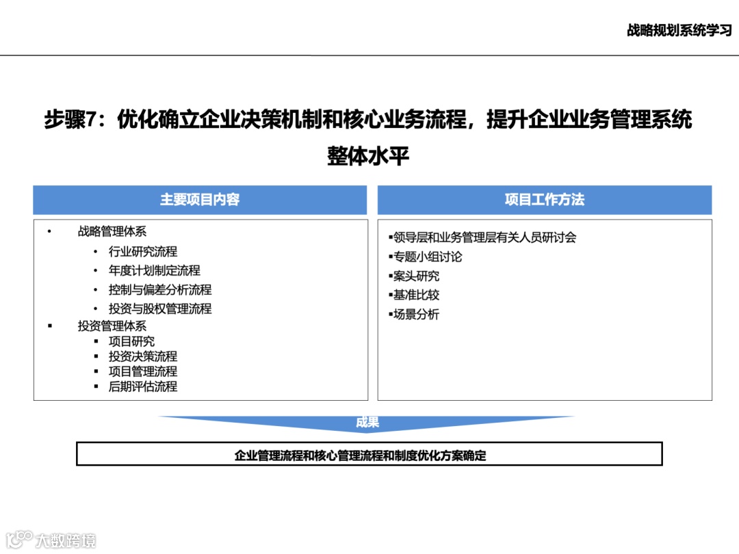739x554 pixels.
Task: Click the title's second line 整体水平
Action: 368,156
